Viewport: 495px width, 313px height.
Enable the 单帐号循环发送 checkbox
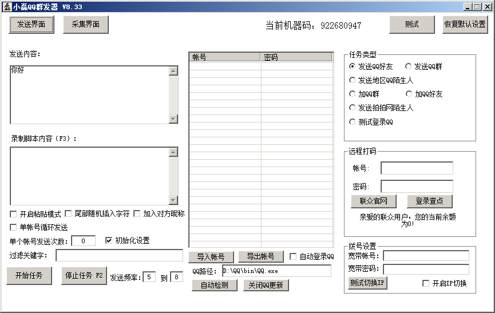13,227
